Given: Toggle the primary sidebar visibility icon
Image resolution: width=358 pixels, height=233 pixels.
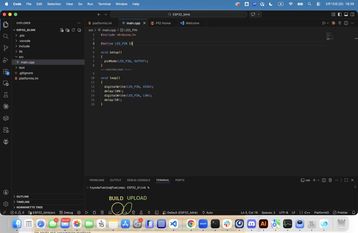Looking at the screenshot, I should (x=339, y=14).
